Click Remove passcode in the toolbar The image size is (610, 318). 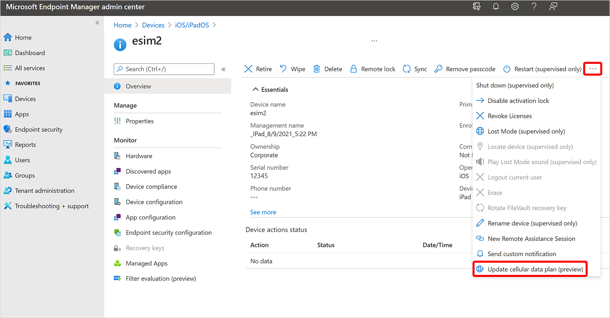(465, 69)
